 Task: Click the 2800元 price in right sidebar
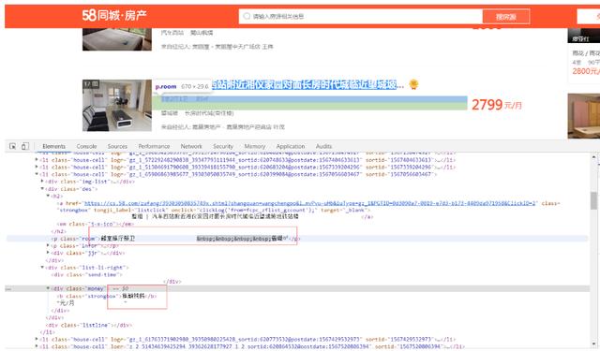coord(586,71)
